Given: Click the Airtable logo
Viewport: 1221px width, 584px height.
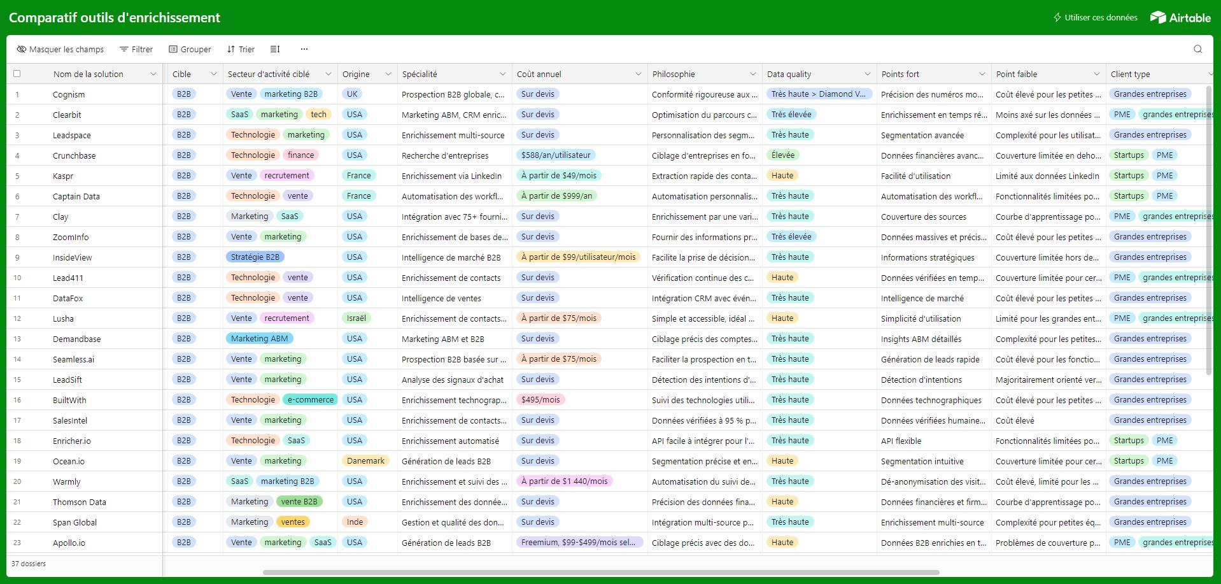Looking at the screenshot, I should [x=1180, y=18].
